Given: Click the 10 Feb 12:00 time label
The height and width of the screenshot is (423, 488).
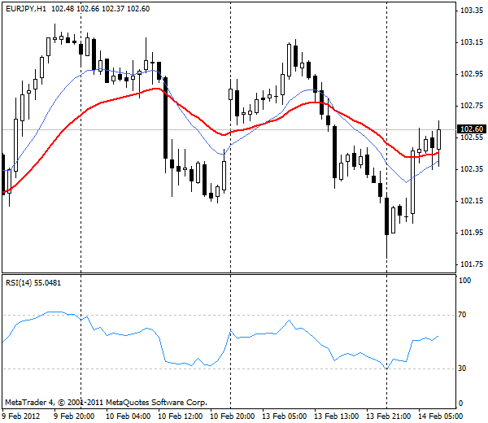Looking at the screenshot, I should tap(181, 416).
